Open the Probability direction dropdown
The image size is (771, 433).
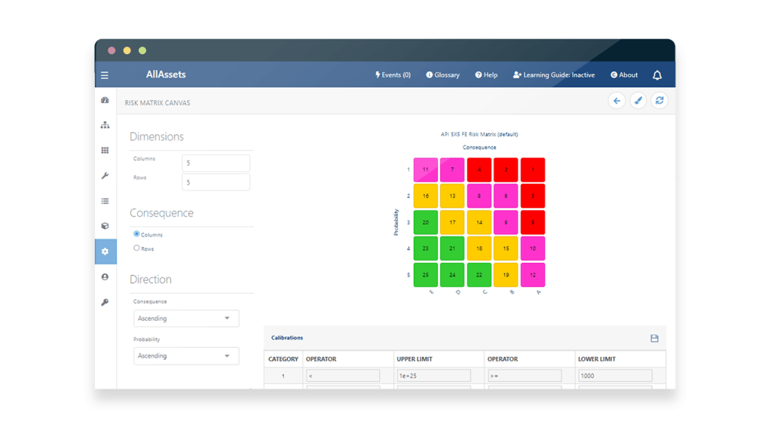(186, 356)
